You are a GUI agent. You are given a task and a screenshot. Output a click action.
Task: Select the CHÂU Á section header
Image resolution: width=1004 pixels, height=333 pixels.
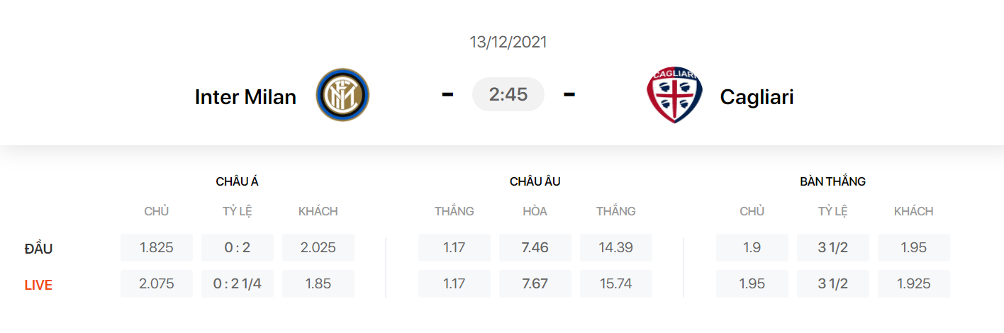tap(238, 181)
